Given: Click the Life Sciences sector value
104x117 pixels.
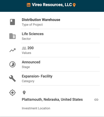Looking at the screenshot, I should tap(33, 34).
